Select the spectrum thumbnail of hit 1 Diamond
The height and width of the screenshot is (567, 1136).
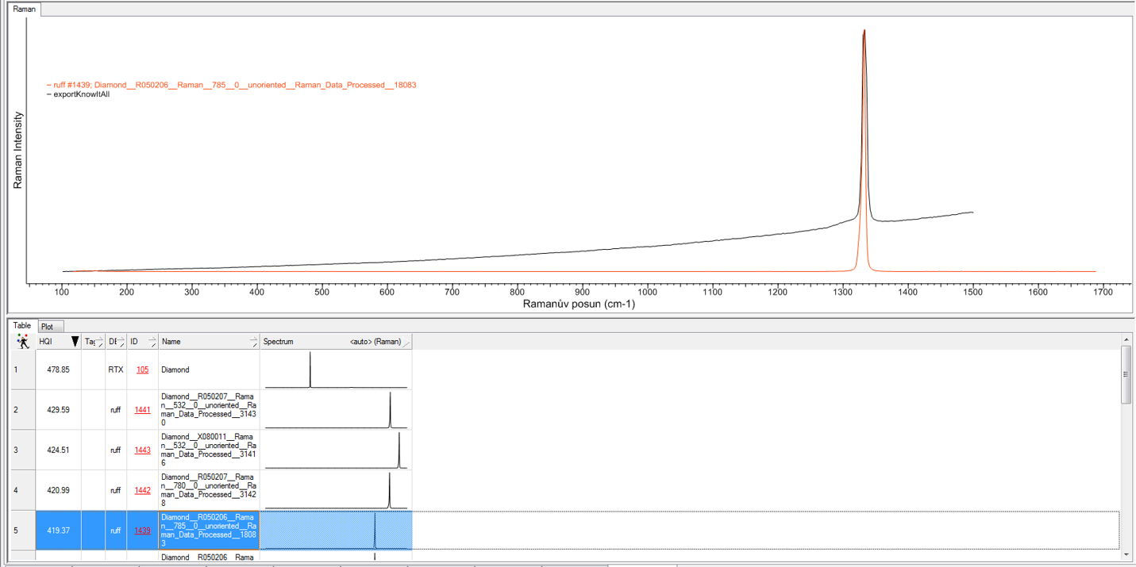tap(336, 370)
